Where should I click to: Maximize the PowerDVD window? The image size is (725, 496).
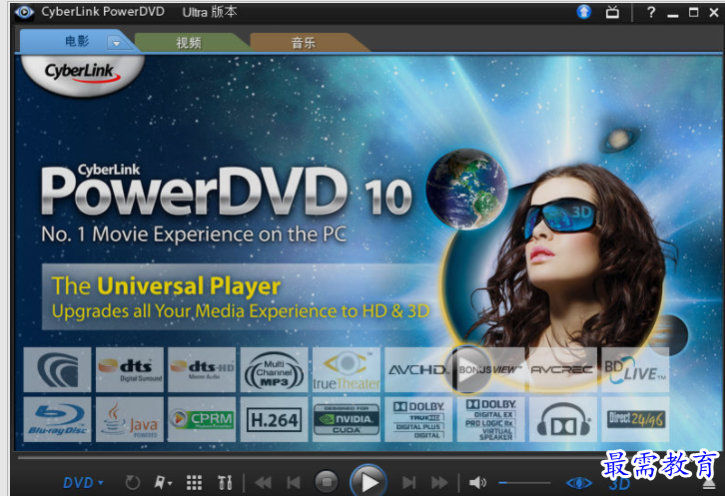694,13
